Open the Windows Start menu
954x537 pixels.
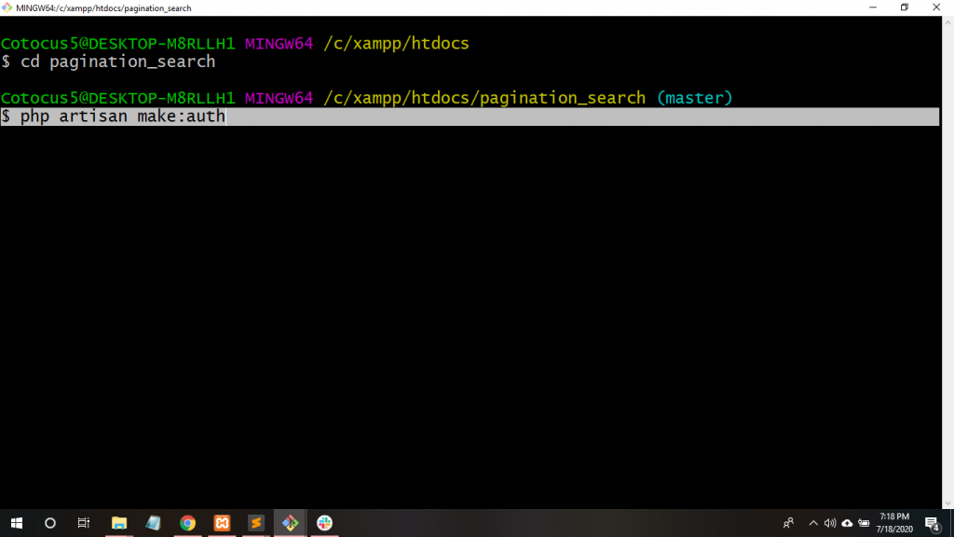[x=16, y=523]
